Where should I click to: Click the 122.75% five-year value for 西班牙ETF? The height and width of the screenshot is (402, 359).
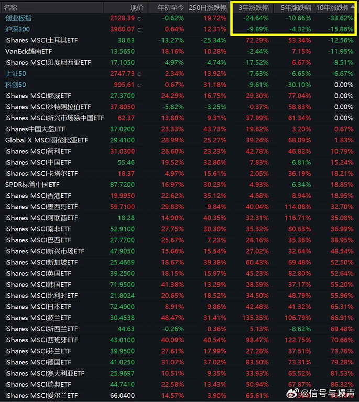[x=298, y=340]
